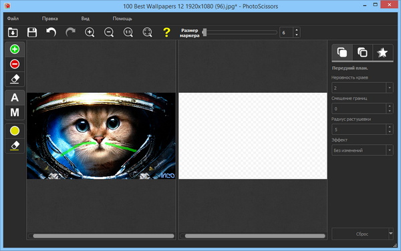Click PhotoScissors app icon in title bar

pyautogui.click(x=7, y=5)
